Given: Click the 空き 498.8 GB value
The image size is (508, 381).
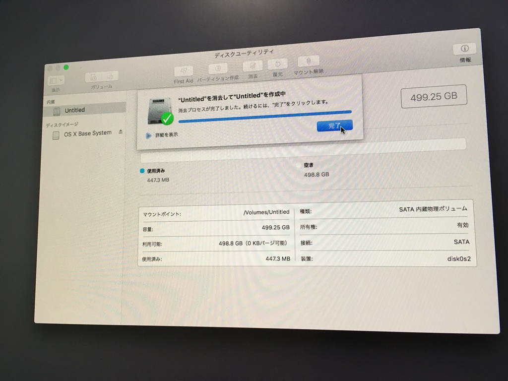Looking at the screenshot, I should tap(317, 175).
